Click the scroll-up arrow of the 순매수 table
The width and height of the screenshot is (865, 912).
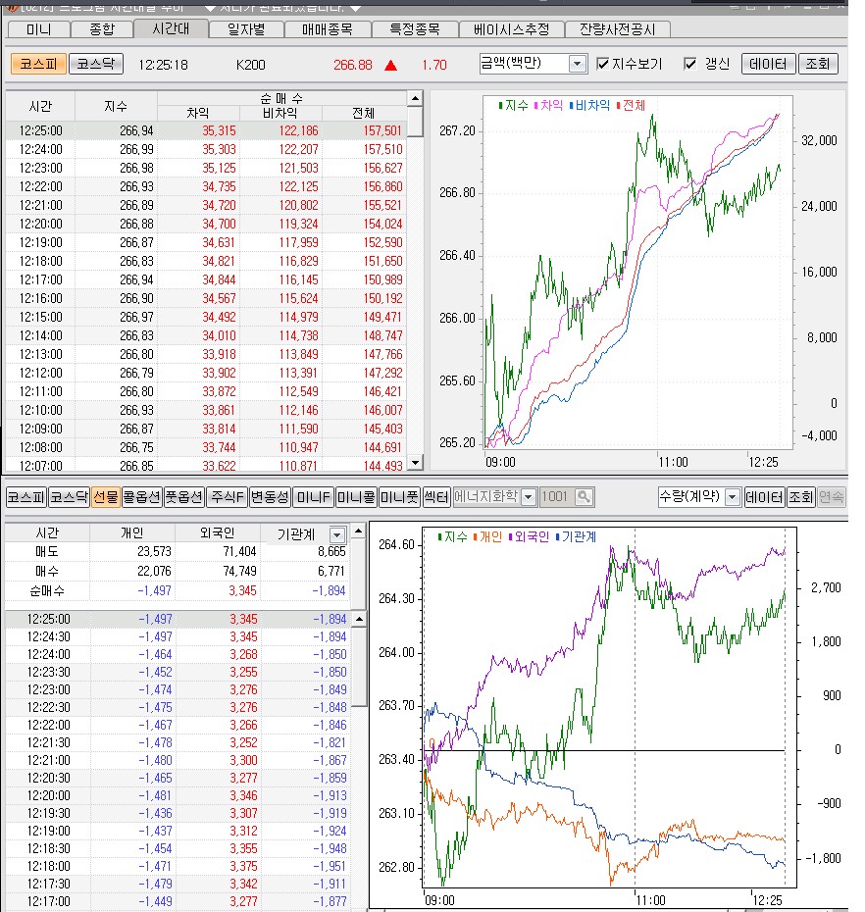click(x=415, y=99)
